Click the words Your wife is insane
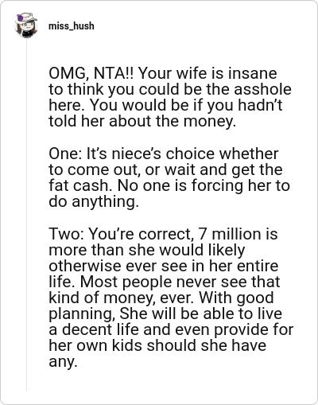 207,73
